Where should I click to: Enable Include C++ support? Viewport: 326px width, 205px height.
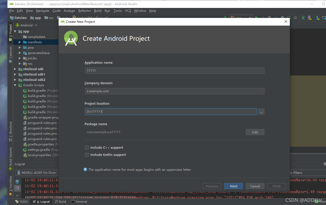87,147
